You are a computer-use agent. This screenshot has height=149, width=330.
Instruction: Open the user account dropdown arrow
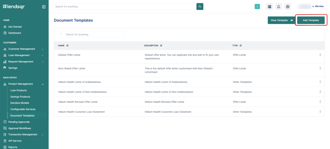click(313, 6)
